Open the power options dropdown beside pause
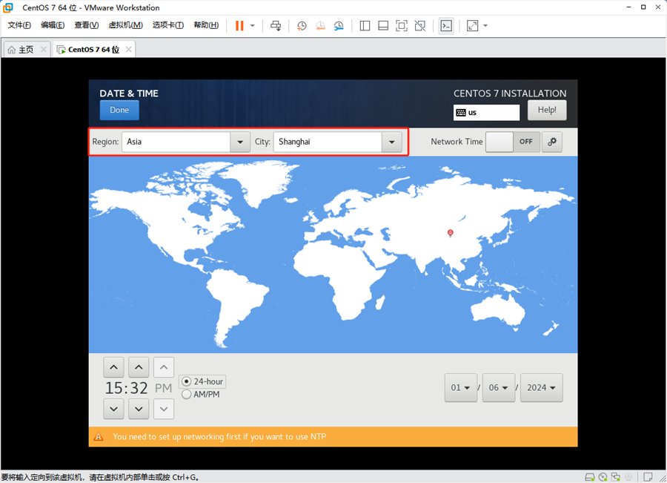This screenshot has height=483, width=667. (252, 25)
